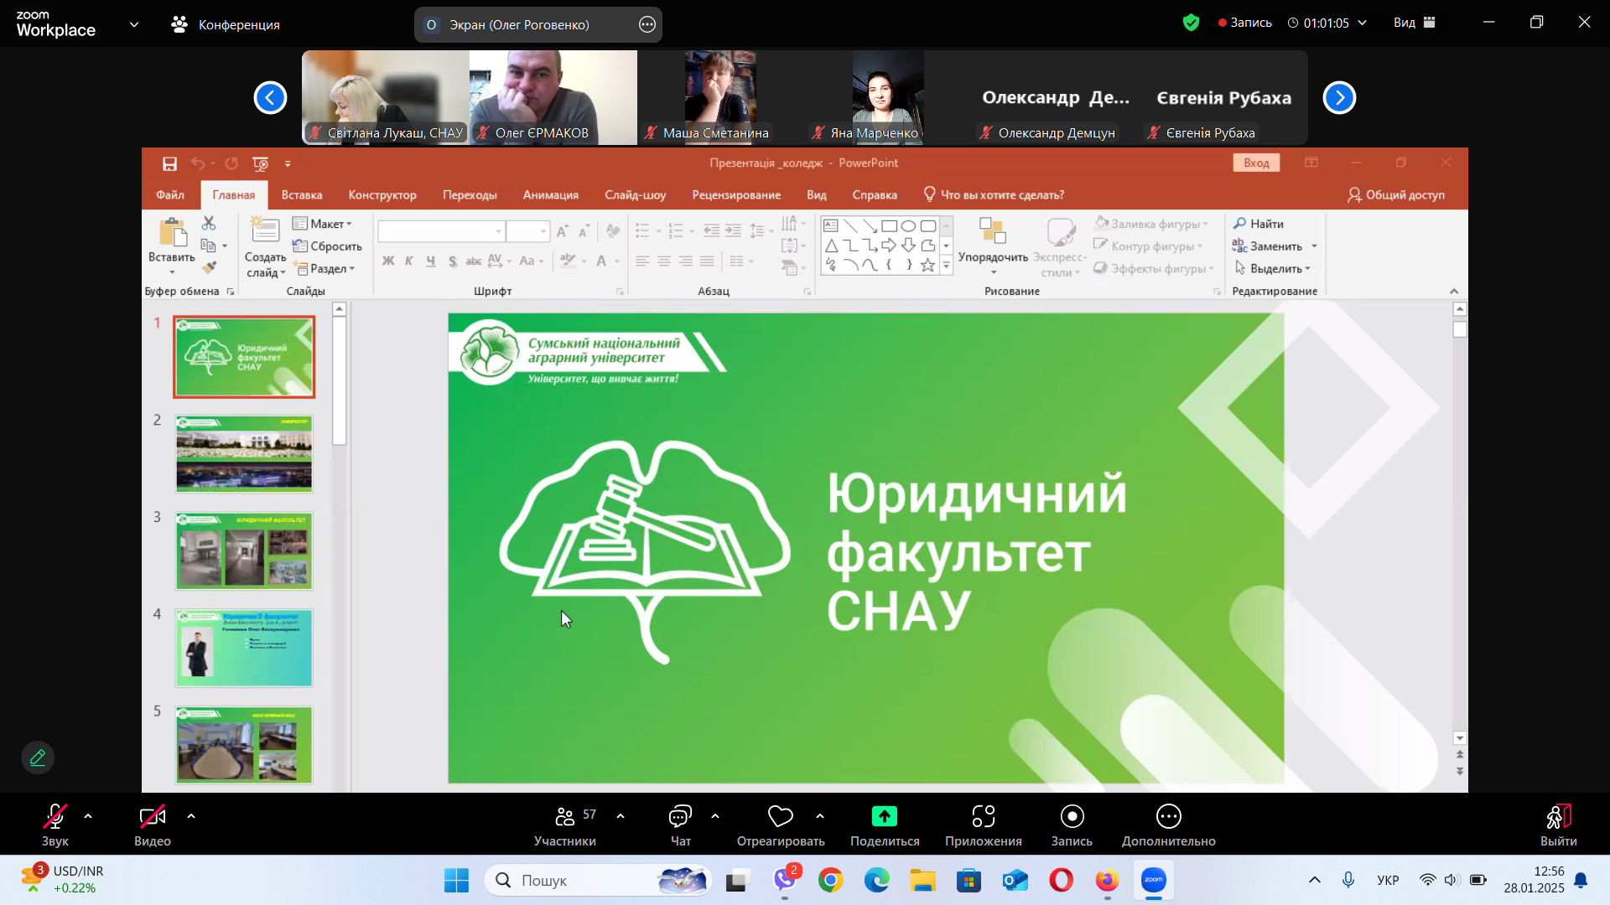Turn on the video camera
Viewport: 1610px width, 905px height.
[x=152, y=816]
